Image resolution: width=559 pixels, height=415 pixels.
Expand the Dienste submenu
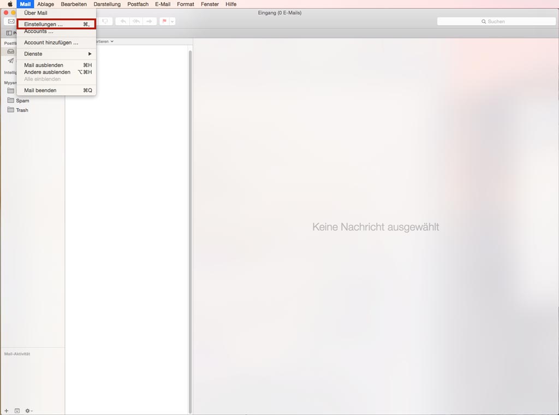[x=57, y=54]
